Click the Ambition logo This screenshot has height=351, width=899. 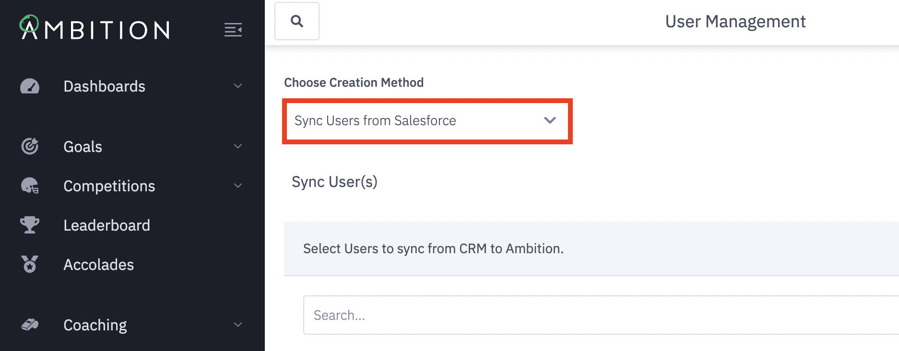pyautogui.click(x=95, y=28)
